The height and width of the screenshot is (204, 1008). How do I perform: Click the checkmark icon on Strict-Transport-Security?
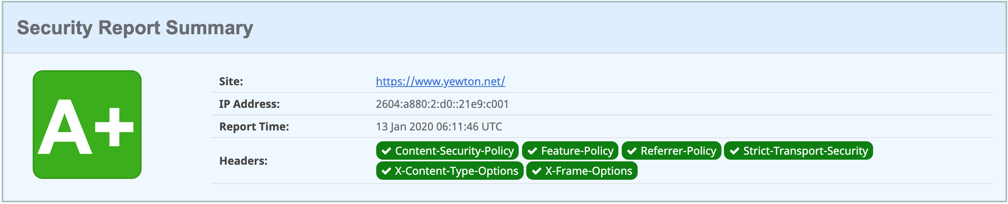(734, 151)
